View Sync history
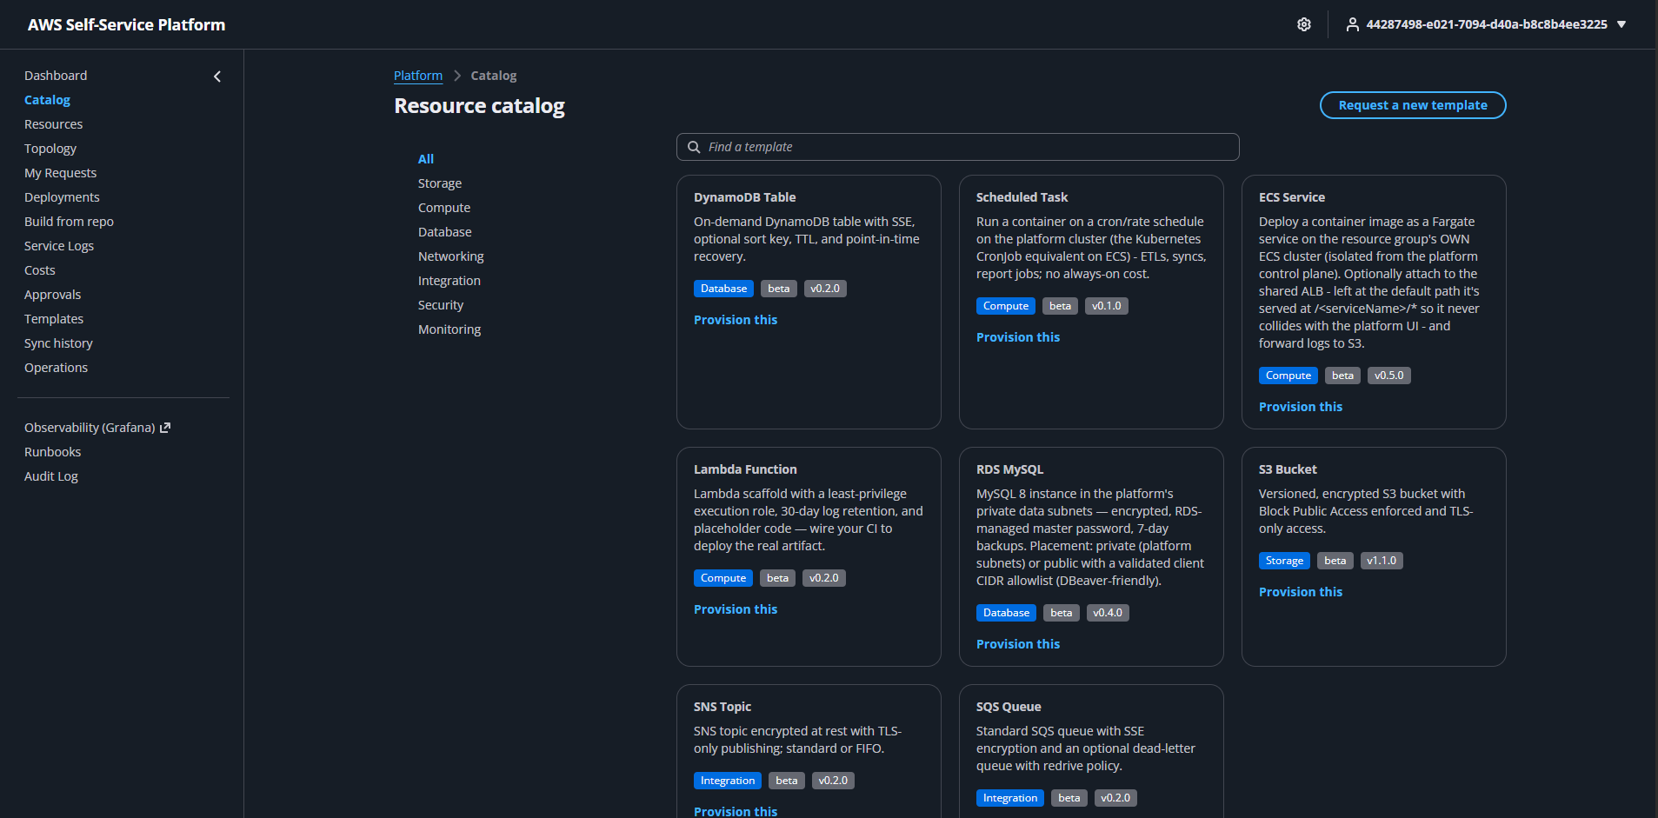Image resolution: width=1658 pixels, height=818 pixels. (58, 343)
